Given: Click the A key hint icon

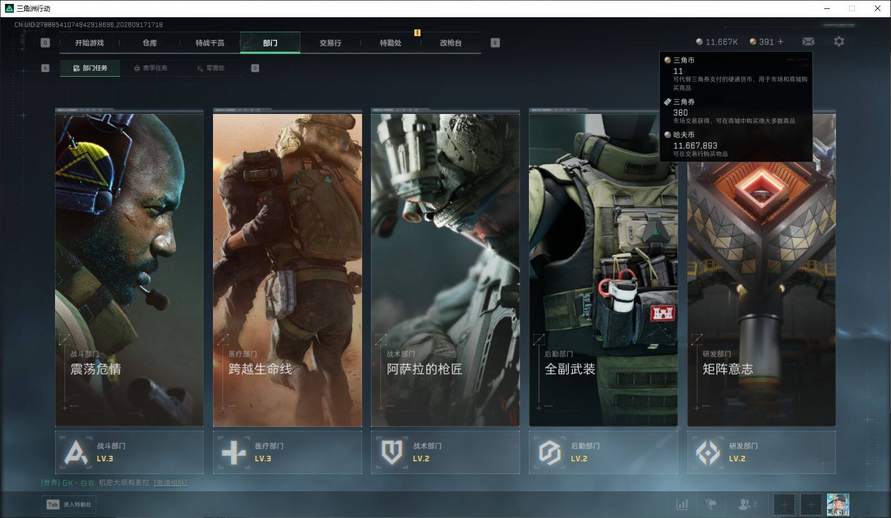Looking at the screenshot, I should [x=46, y=68].
